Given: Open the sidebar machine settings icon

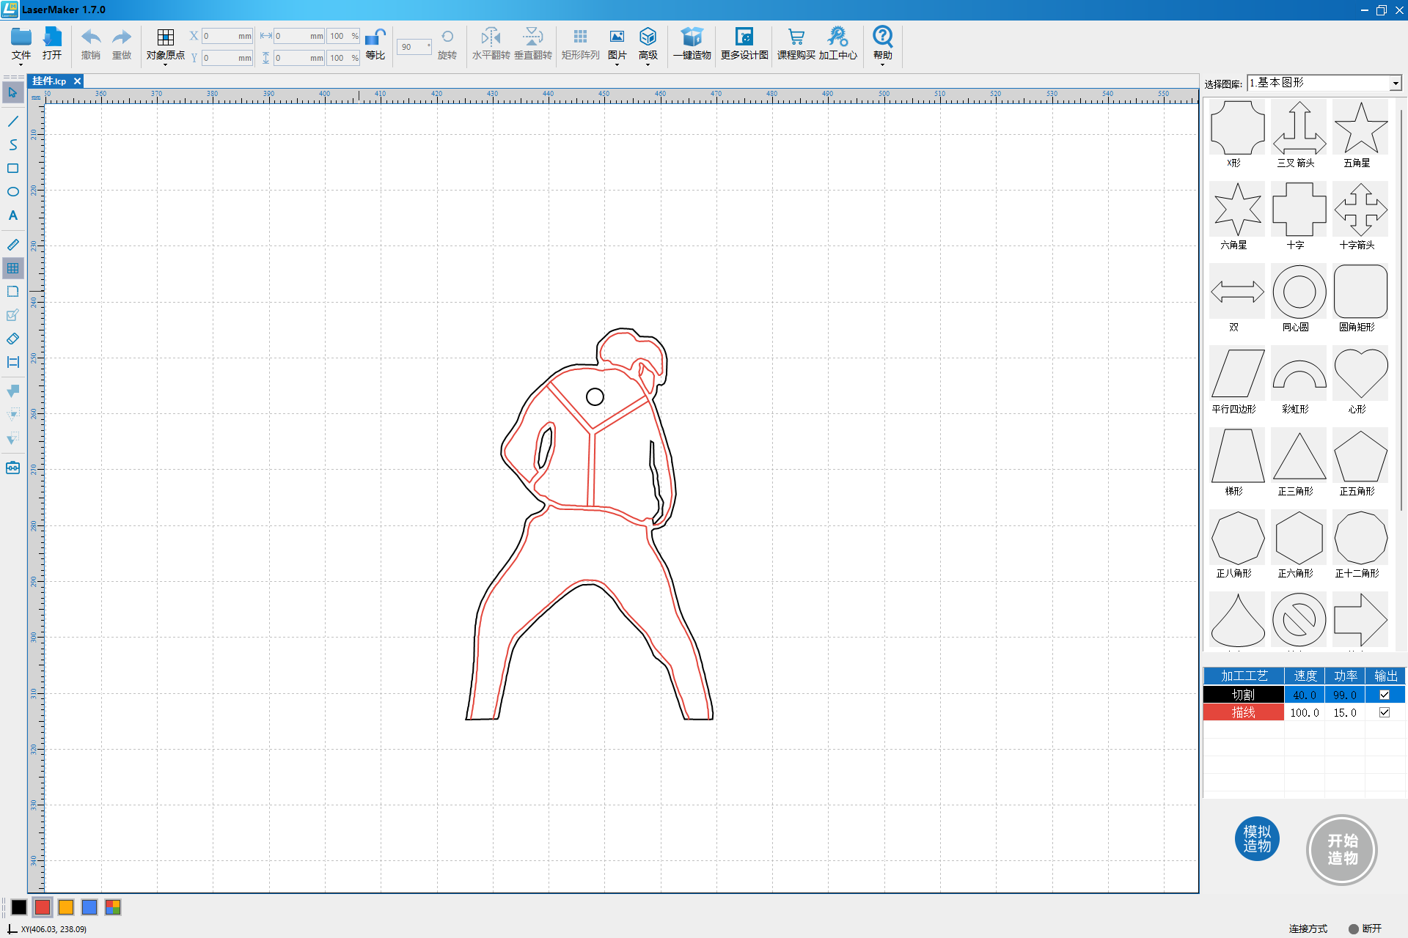Looking at the screenshot, I should pyautogui.click(x=13, y=468).
